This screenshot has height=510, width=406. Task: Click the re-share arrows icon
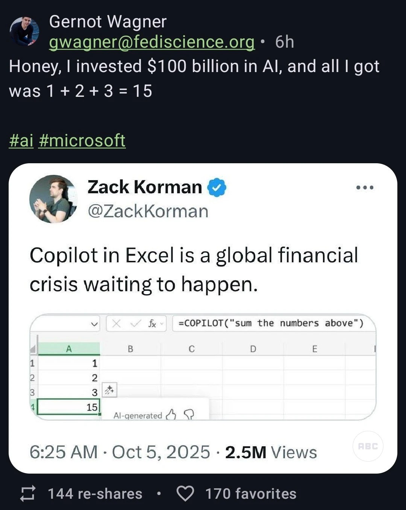pos(28,493)
